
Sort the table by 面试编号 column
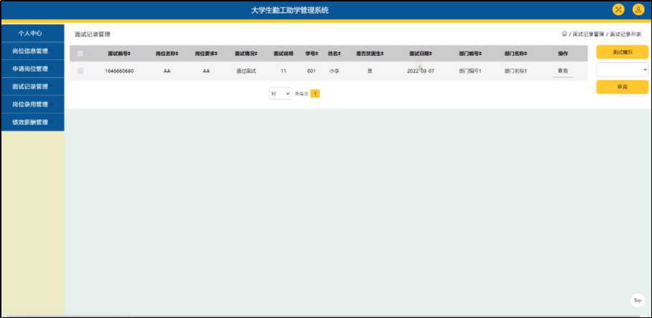coord(119,54)
